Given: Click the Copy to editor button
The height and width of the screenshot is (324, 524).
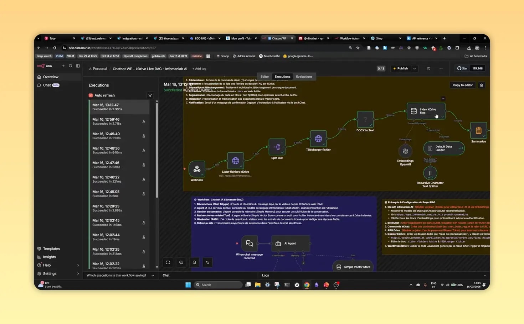Looking at the screenshot, I should click(462, 85).
